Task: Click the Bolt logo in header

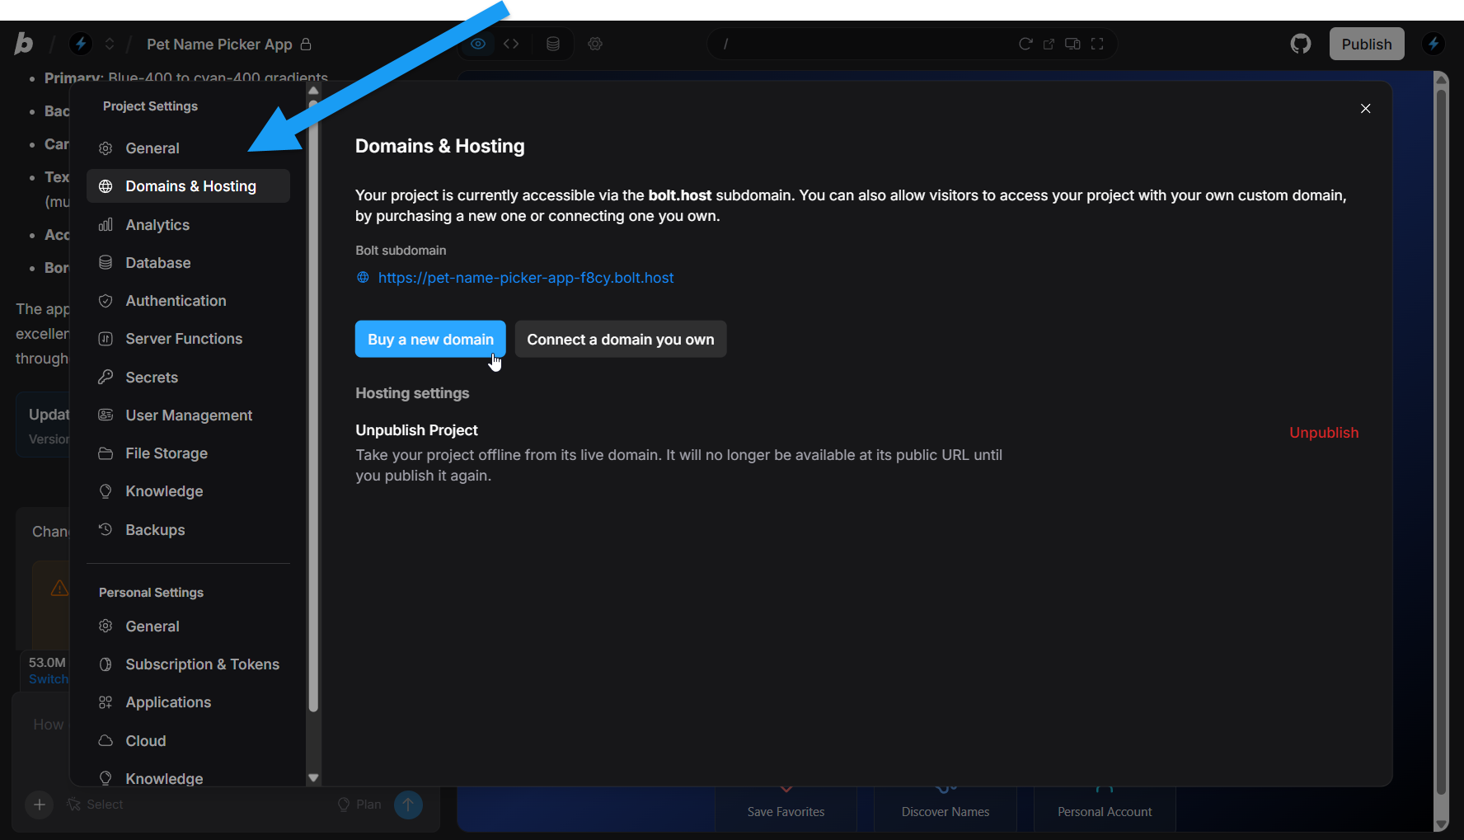Action: click(24, 44)
